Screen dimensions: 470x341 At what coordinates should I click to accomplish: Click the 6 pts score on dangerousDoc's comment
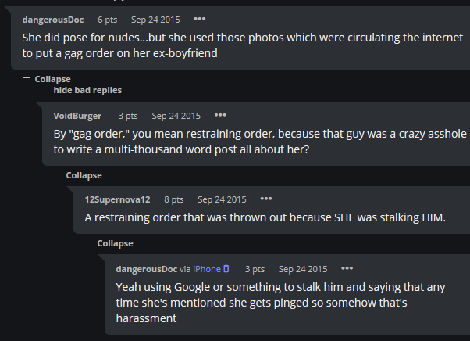click(107, 20)
